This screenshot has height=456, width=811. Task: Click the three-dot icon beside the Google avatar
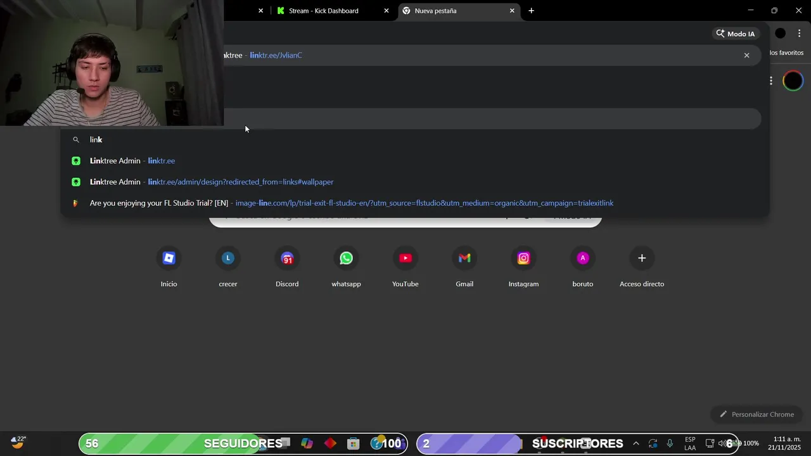[771, 81]
